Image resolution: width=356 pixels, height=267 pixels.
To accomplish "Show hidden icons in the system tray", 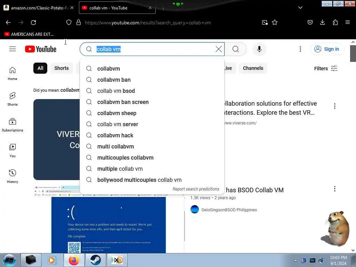I will click(x=296, y=260).
